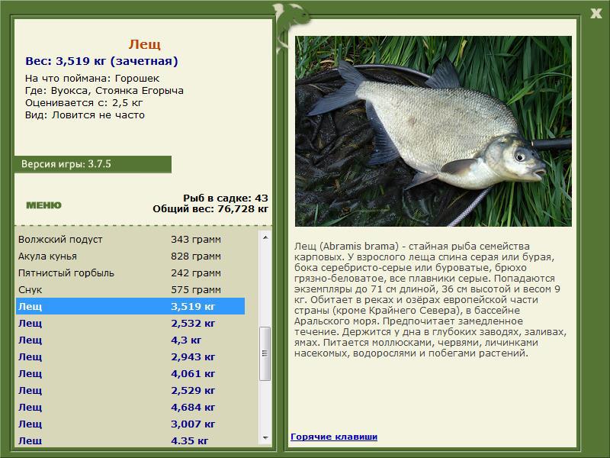Select the Лещ row weighing 4,684 кг
The width and height of the screenshot is (610, 458).
click(x=130, y=407)
